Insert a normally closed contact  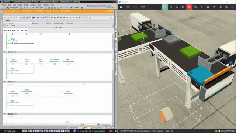(9, 30)
